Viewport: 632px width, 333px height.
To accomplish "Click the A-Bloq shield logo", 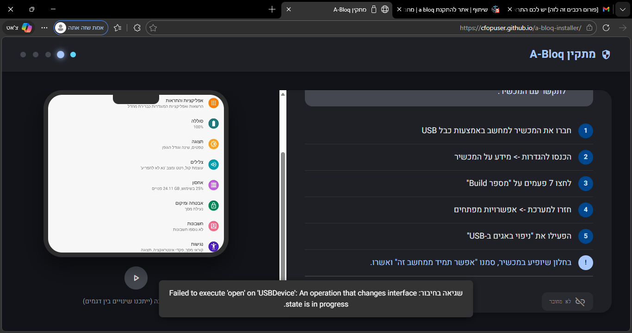I will tap(607, 54).
